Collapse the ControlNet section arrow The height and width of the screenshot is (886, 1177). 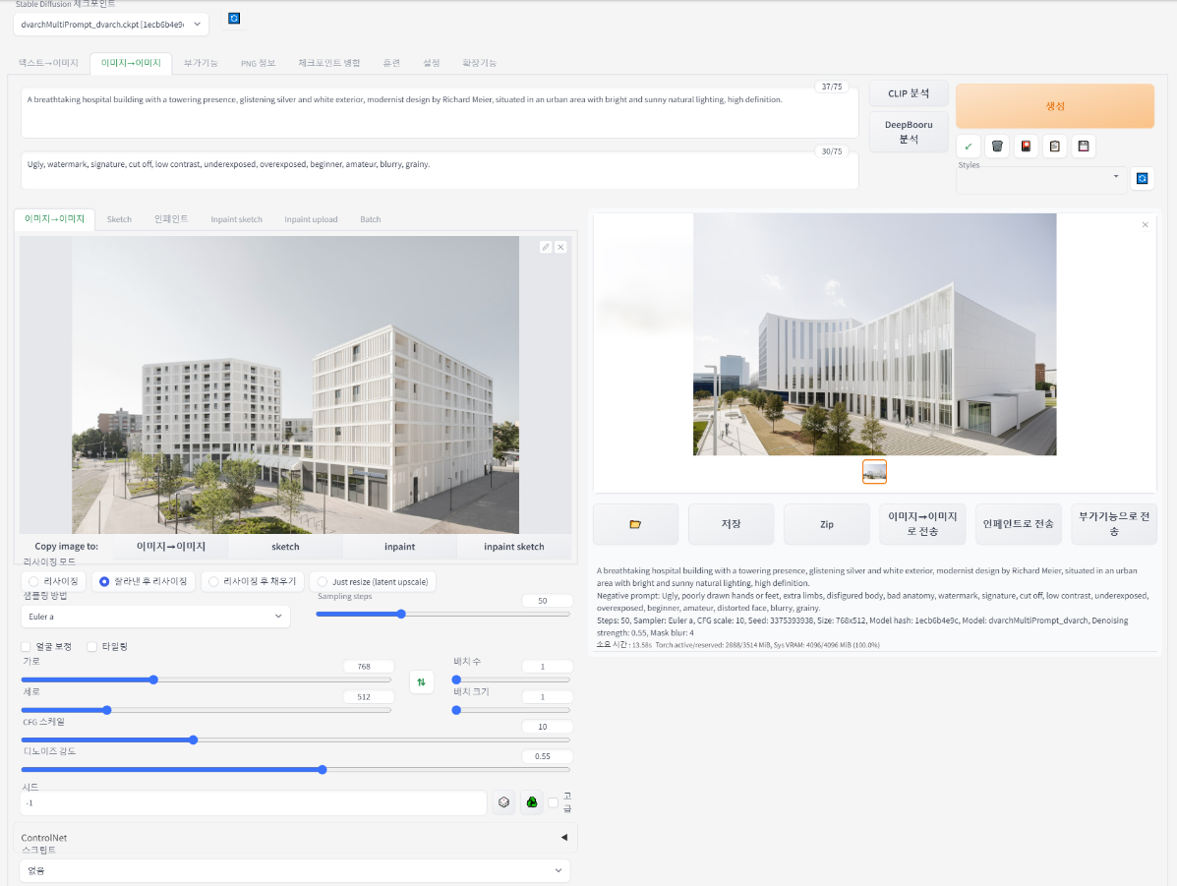point(563,837)
